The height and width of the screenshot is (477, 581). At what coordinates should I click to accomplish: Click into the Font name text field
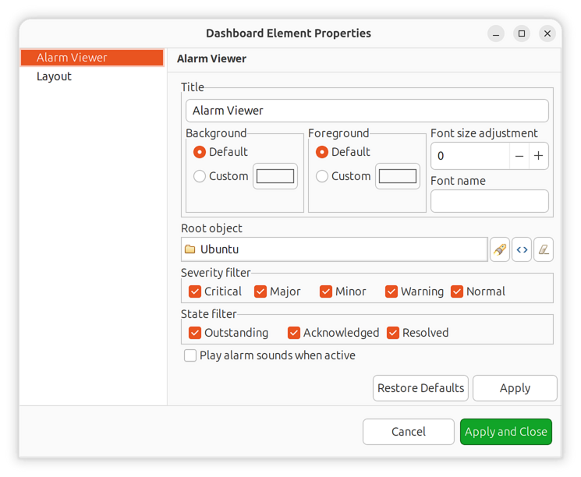point(489,201)
